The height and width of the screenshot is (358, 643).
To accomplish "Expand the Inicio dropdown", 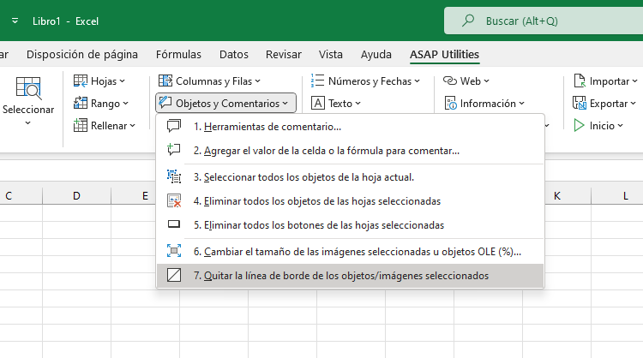I will pos(620,125).
